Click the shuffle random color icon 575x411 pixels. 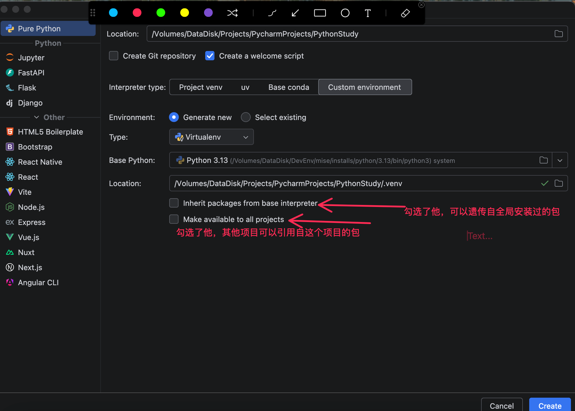[232, 13]
